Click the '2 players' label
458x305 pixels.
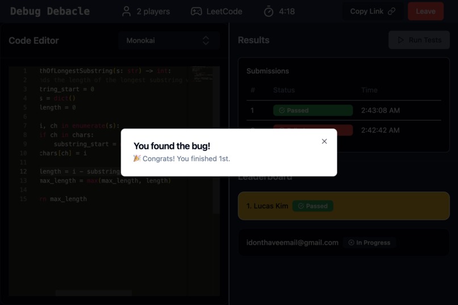click(153, 11)
